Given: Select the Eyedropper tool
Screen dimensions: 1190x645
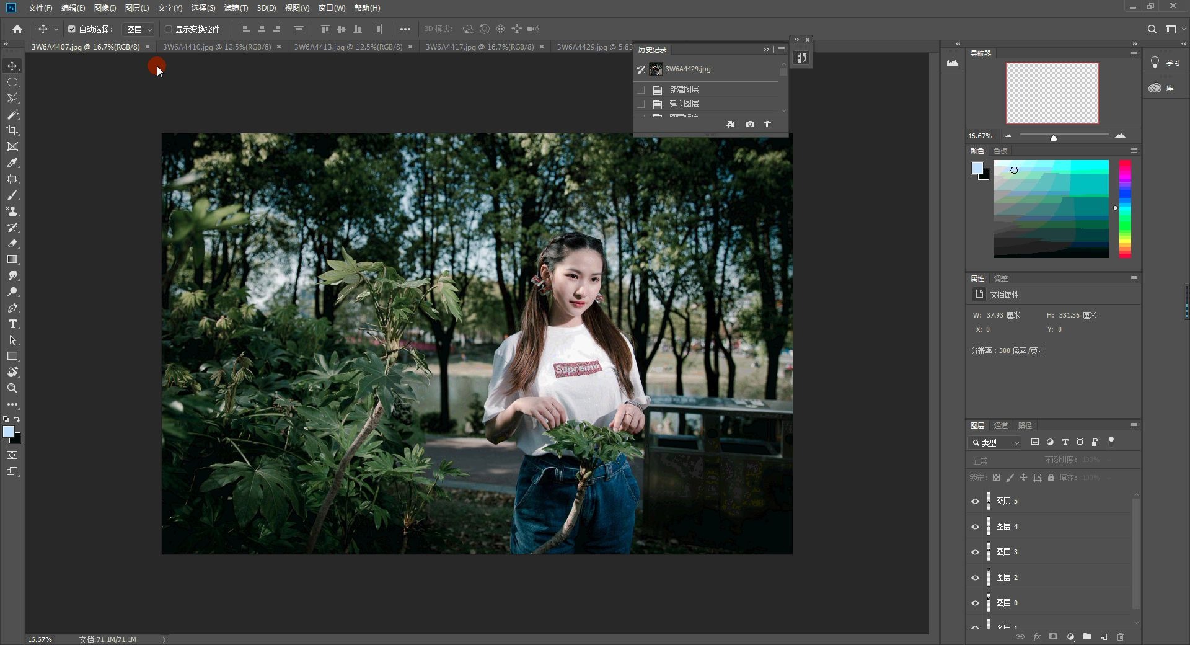Looking at the screenshot, I should [x=12, y=162].
